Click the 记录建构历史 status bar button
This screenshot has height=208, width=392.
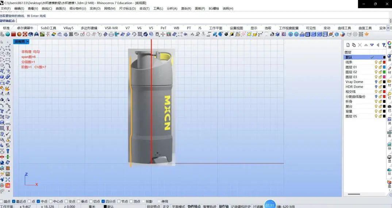pyautogui.click(x=241, y=206)
